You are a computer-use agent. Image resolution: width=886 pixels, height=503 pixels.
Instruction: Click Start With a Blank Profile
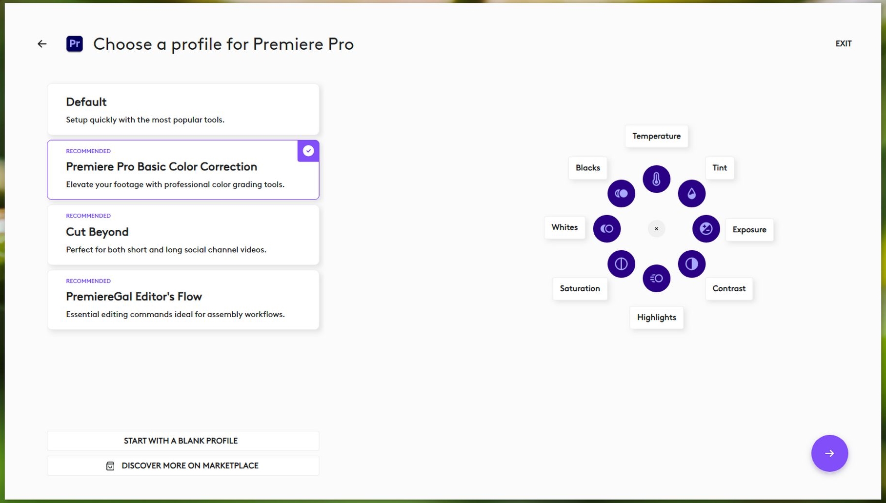(x=183, y=441)
